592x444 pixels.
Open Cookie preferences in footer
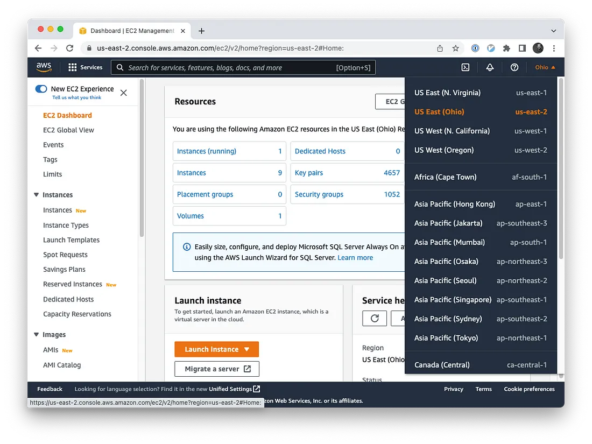pyautogui.click(x=530, y=389)
